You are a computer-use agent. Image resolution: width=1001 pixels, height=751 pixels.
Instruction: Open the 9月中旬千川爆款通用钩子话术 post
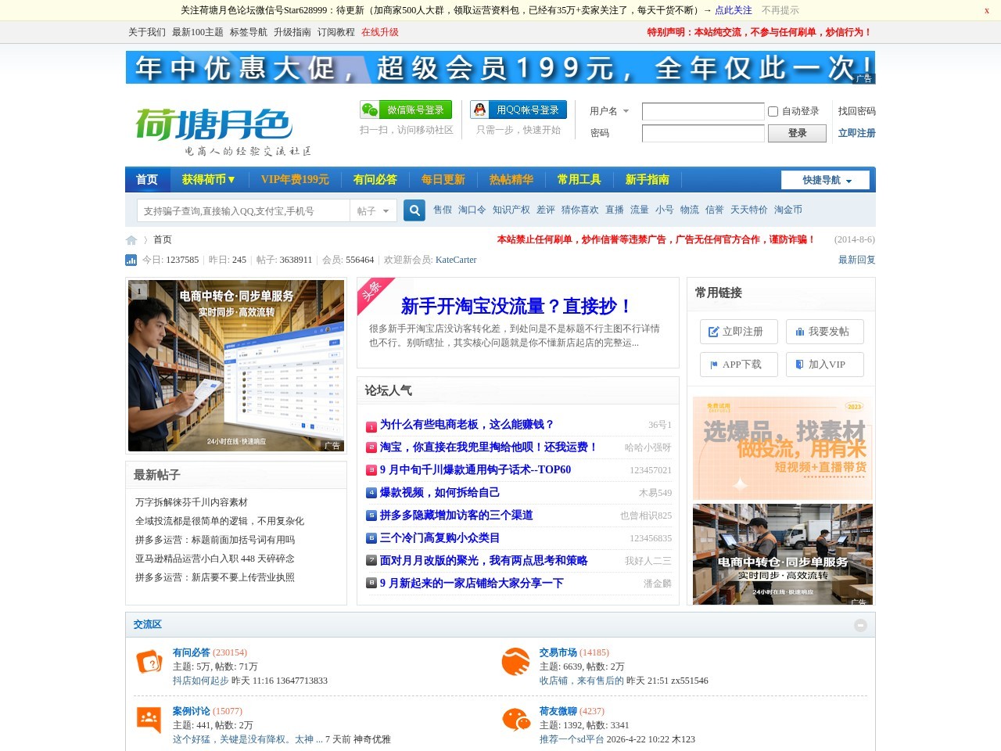click(x=475, y=469)
